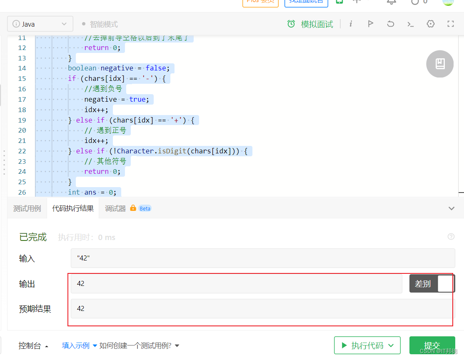Click the help question mark icon

pyautogui.click(x=451, y=236)
